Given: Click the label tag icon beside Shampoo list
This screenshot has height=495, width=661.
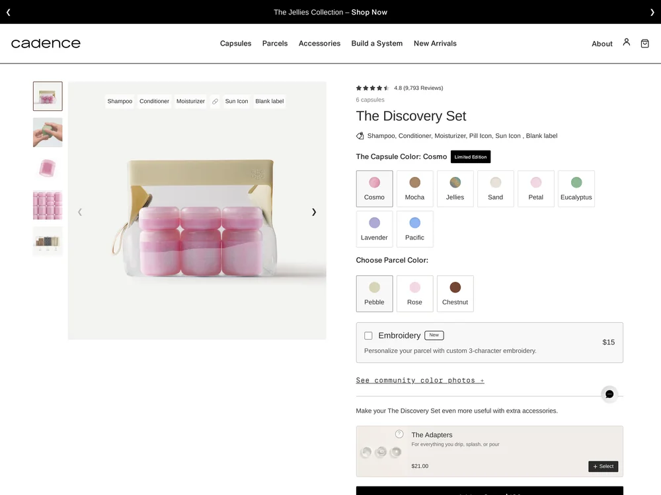Looking at the screenshot, I should [x=360, y=135].
